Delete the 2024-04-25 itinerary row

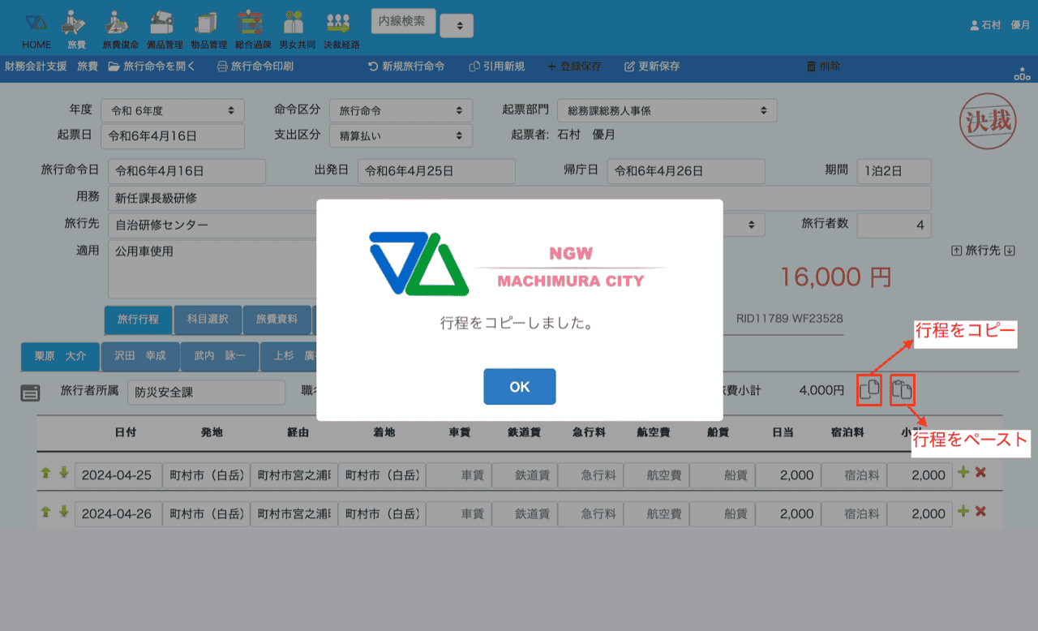point(980,473)
